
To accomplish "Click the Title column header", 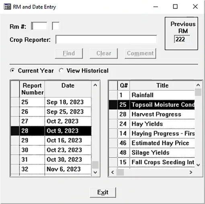I will 162,86.
